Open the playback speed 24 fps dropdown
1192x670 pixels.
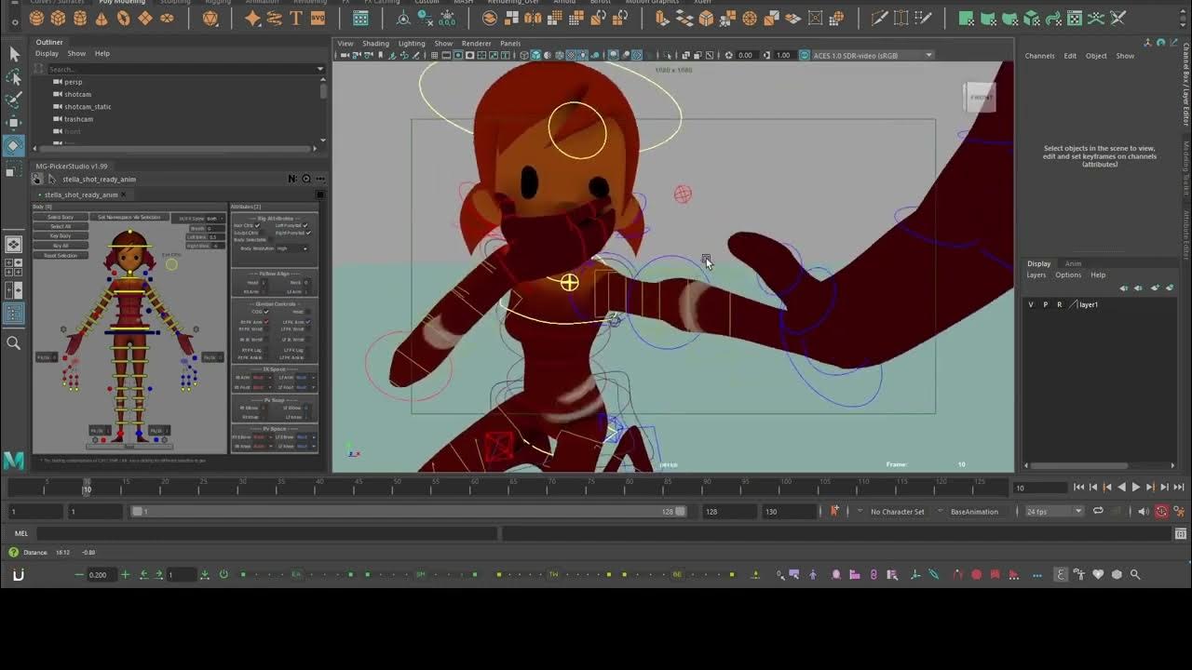pyautogui.click(x=1054, y=511)
